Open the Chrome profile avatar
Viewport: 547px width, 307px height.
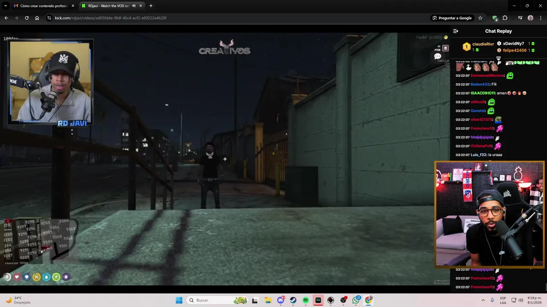click(x=530, y=18)
